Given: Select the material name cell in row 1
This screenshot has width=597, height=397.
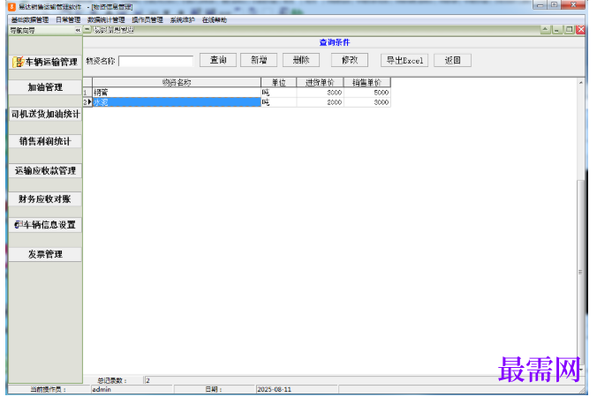Looking at the screenshot, I should pos(177,93).
